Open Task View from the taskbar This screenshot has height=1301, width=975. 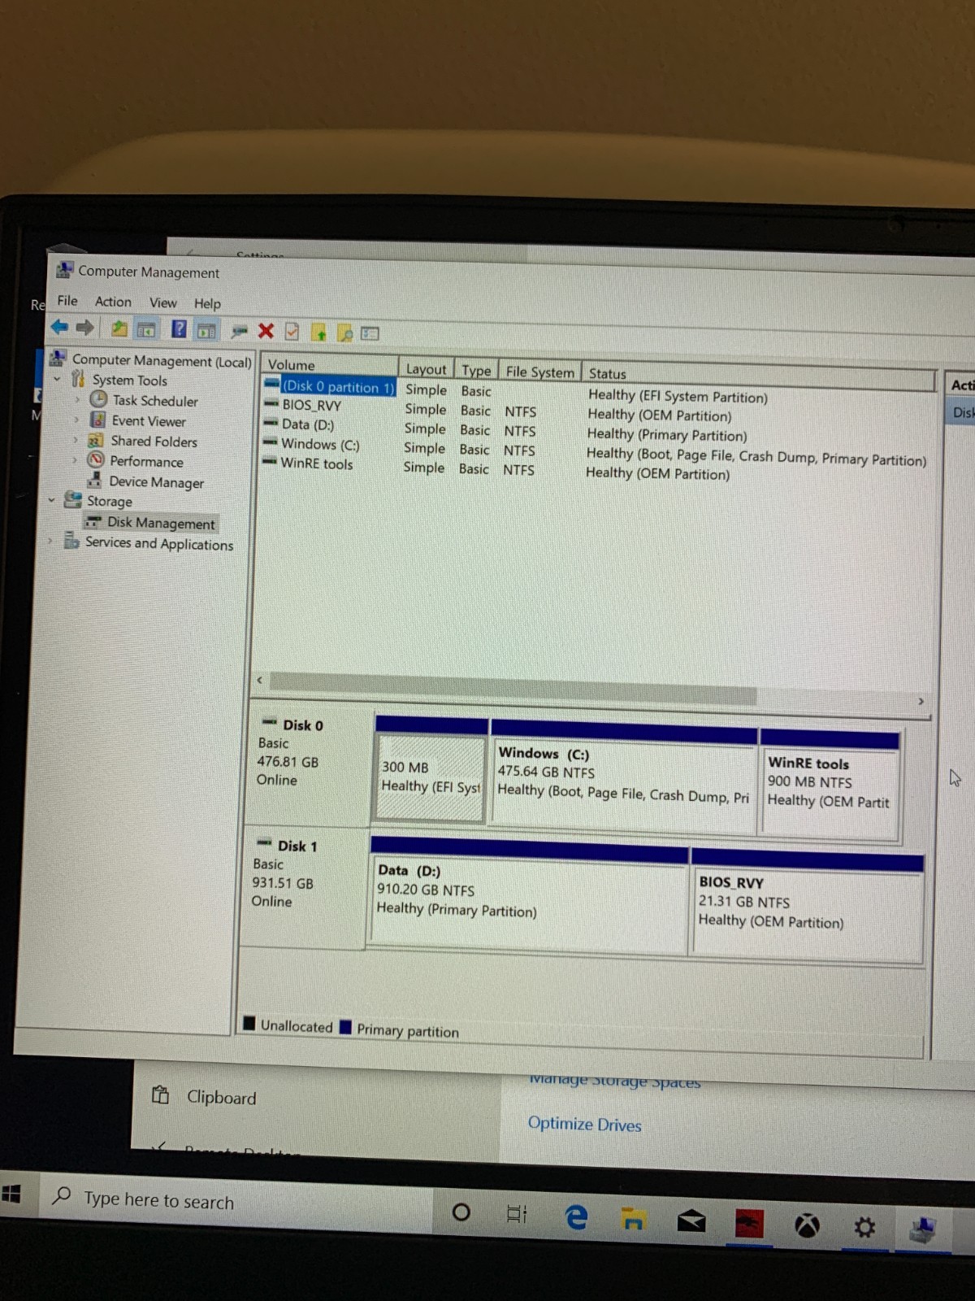[x=517, y=1214]
